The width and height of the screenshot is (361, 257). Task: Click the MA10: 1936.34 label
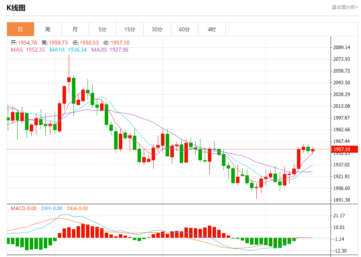[x=68, y=50]
